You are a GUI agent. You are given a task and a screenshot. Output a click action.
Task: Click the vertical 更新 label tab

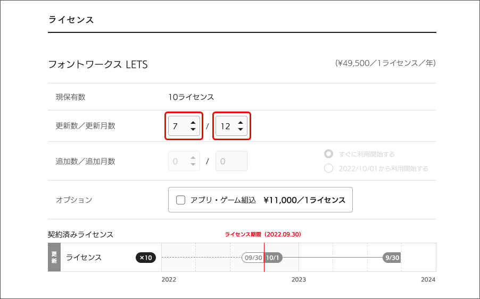54,258
